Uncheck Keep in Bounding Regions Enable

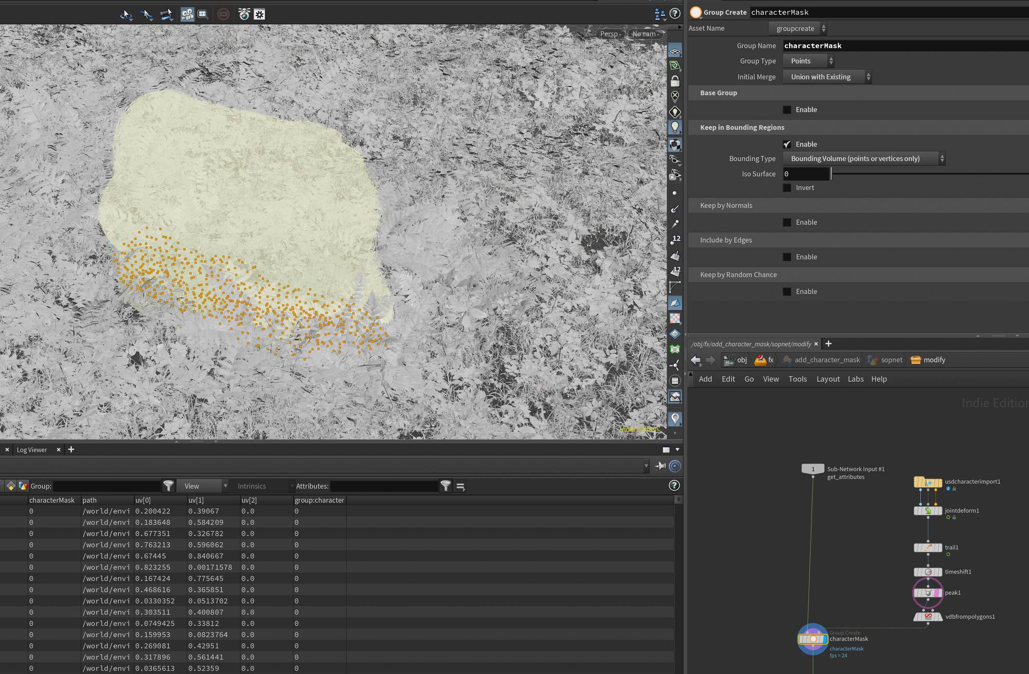(787, 144)
